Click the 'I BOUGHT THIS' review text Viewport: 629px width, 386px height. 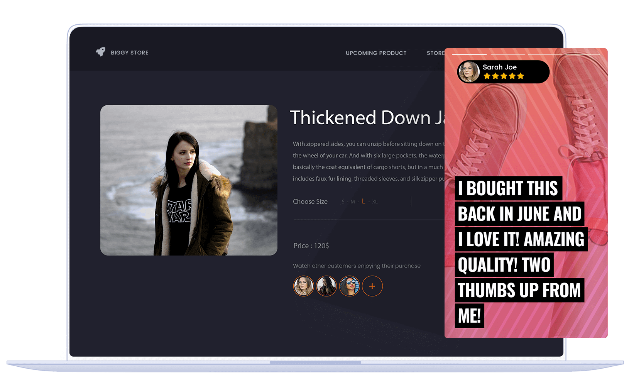click(508, 188)
